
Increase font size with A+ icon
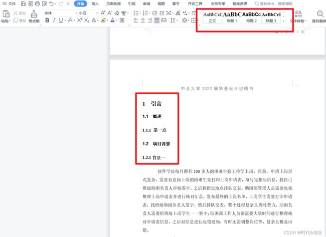pos(103,13)
